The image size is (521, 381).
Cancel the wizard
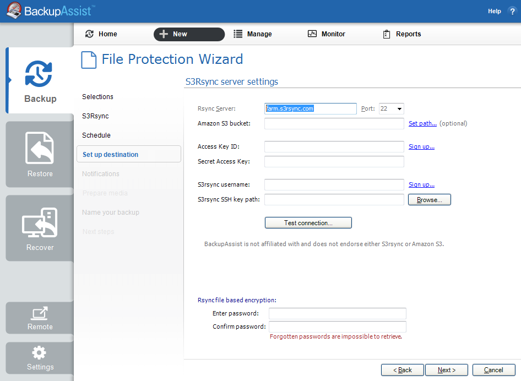click(x=494, y=370)
